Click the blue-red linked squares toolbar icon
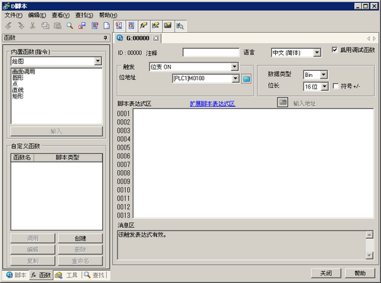The width and height of the screenshot is (381, 283). (x=82, y=26)
